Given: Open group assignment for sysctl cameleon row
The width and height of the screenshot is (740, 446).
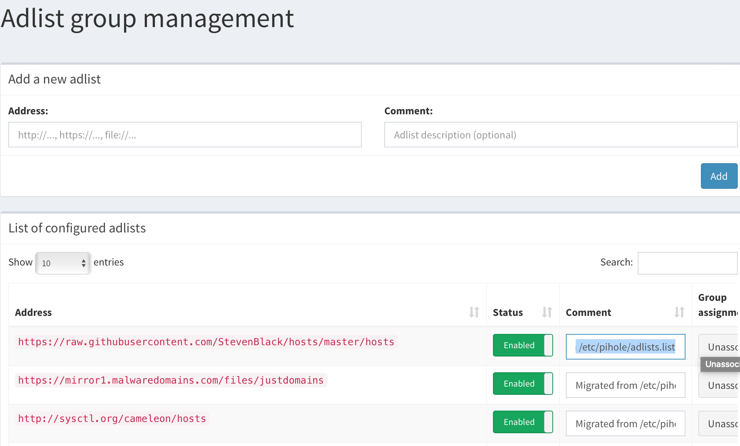Looking at the screenshot, I should coord(719,424).
